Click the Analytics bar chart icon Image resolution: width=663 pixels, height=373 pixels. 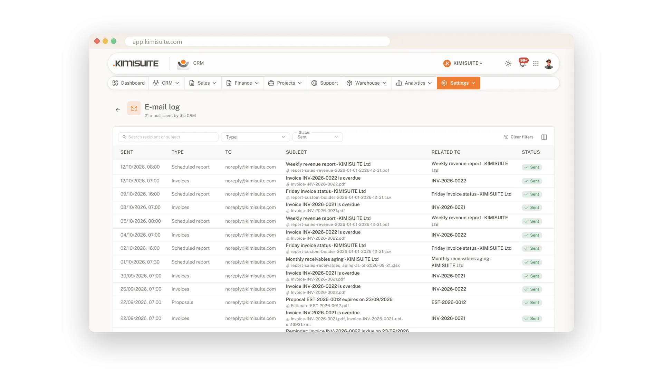coord(399,83)
